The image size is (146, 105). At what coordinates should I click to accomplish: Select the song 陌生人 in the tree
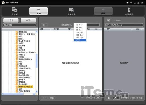pos(21,39)
